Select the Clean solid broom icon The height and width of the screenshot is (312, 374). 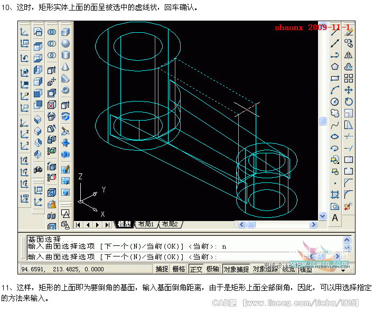(x=52, y=204)
